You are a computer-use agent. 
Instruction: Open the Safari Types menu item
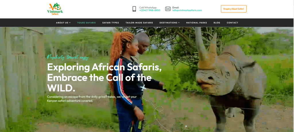click(111, 23)
